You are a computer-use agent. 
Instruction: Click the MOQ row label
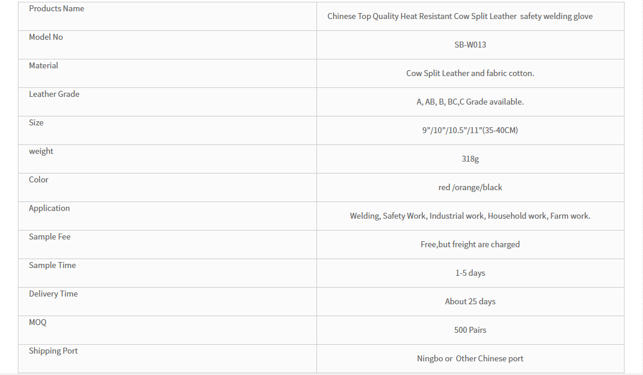pyautogui.click(x=37, y=322)
